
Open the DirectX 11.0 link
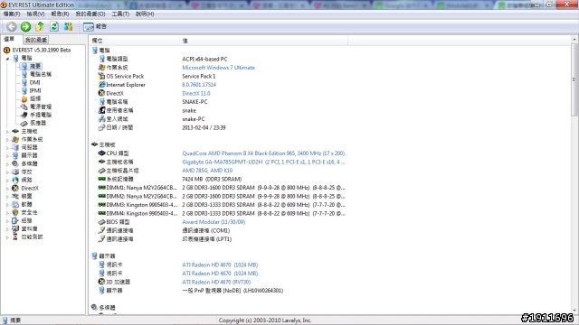[x=196, y=93]
